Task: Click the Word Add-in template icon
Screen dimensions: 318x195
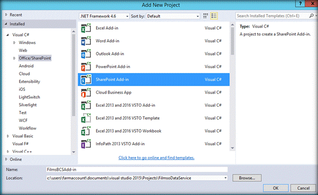Action: [86, 41]
